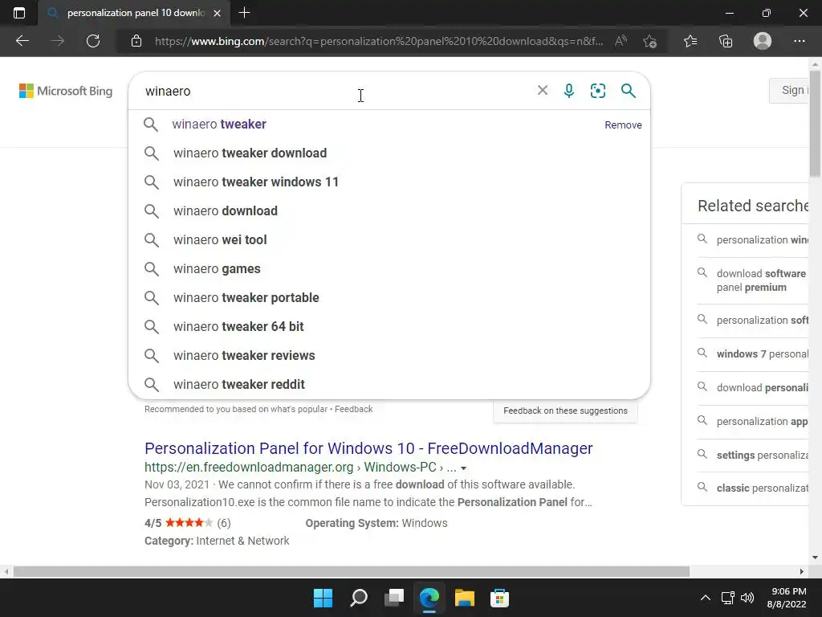Select suggestion 'winaero wei tool'

click(x=389, y=239)
